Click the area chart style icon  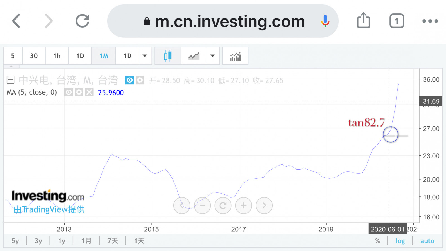click(x=194, y=56)
